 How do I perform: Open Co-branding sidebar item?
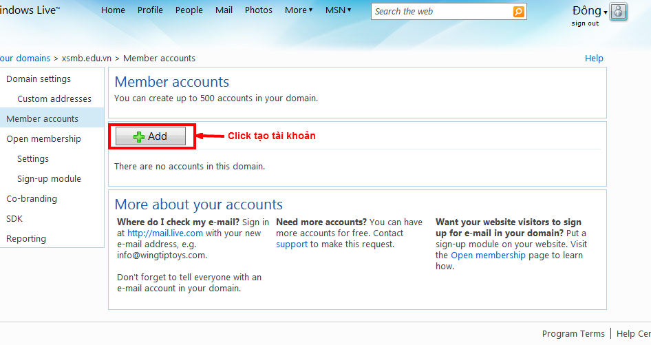tap(32, 199)
